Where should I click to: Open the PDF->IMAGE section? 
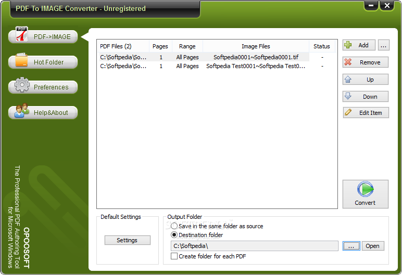43,36
